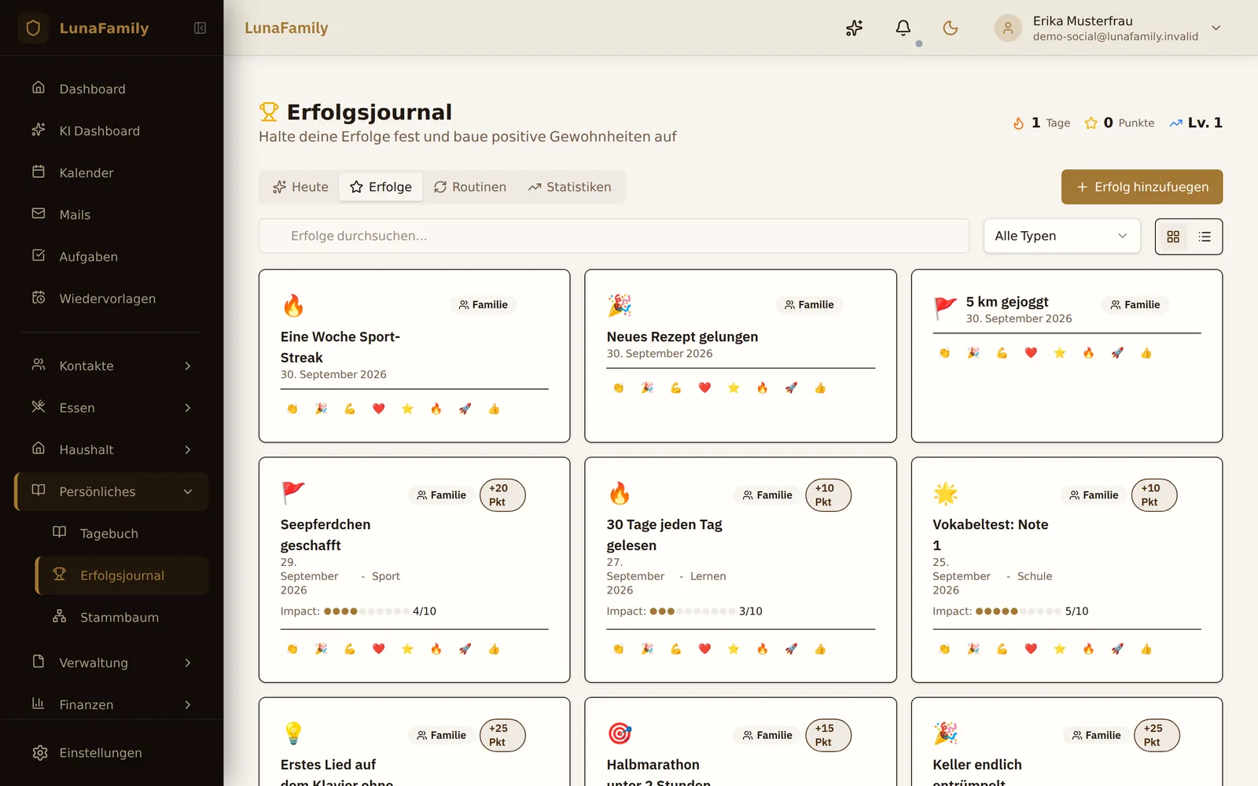The image size is (1258, 786).
Task: React with thumbs up on Eine Woche Sport-Streak
Action: (x=494, y=409)
